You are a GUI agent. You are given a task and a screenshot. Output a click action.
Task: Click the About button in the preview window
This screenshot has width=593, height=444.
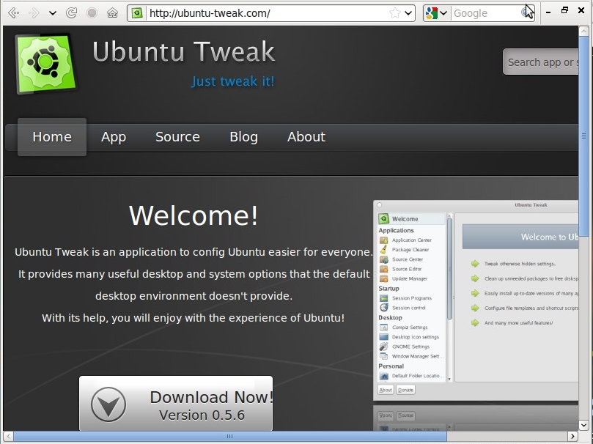[x=386, y=390]
